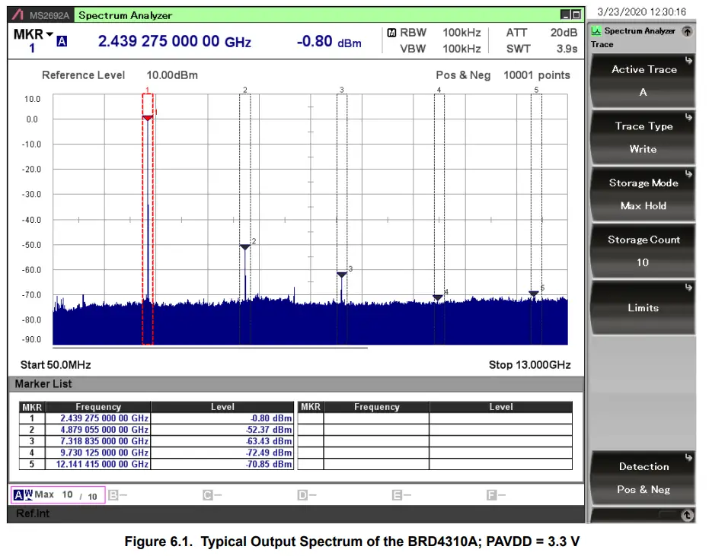Expand the Limits submenu
The height and width of the screenshot is (556, 709).
[643, 308]
